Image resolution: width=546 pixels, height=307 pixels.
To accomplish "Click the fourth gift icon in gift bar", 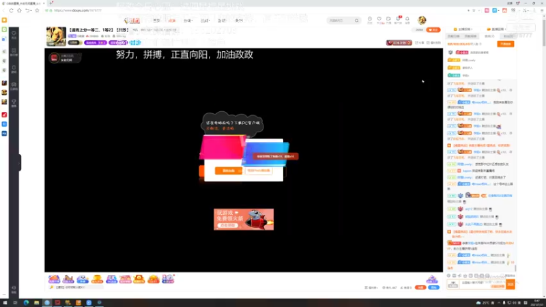I will pyautogui.click(x=97, y=279).
